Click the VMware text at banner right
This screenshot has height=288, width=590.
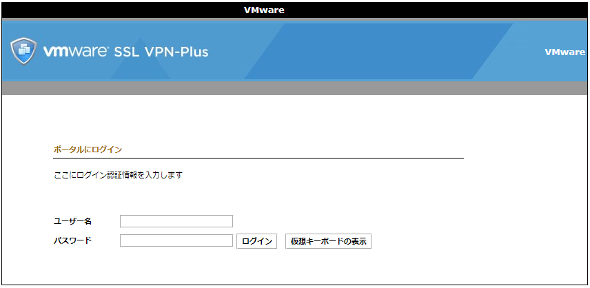pos(565,52)
